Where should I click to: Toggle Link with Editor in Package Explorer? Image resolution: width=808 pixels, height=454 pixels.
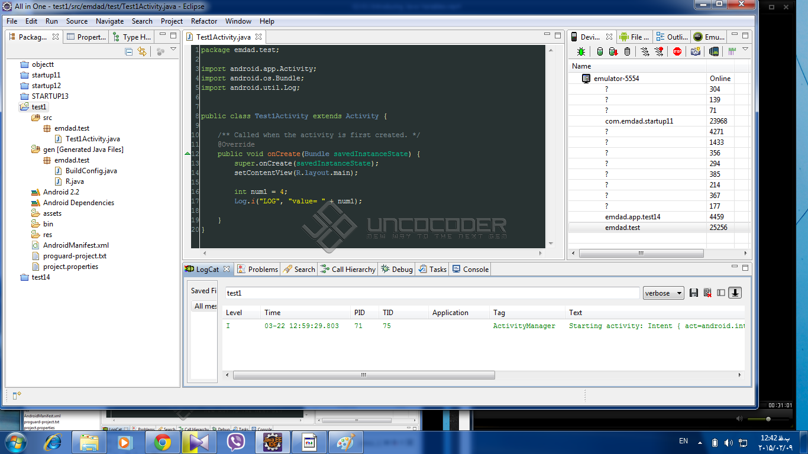[142, 51]
